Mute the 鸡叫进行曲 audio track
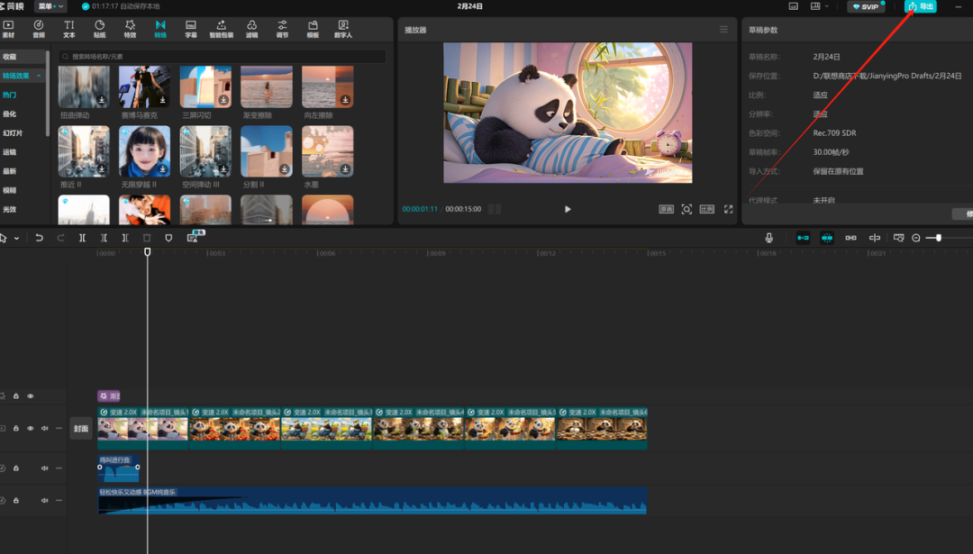 pos(45,468)
